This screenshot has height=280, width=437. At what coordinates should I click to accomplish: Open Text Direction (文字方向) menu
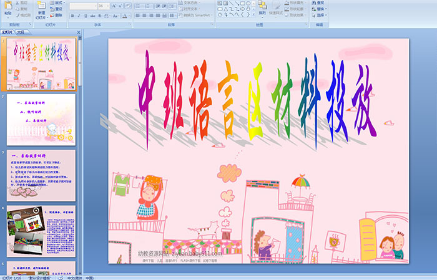[x=190, y=2]
